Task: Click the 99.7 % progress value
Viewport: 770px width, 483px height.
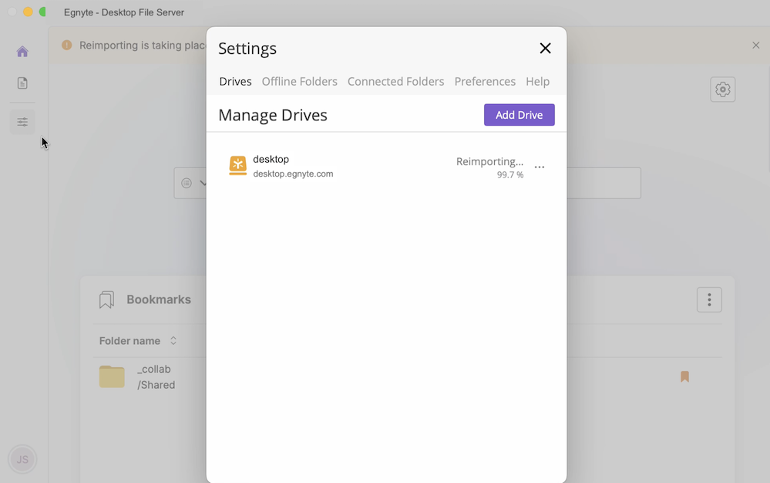Action: click(510, 175)
